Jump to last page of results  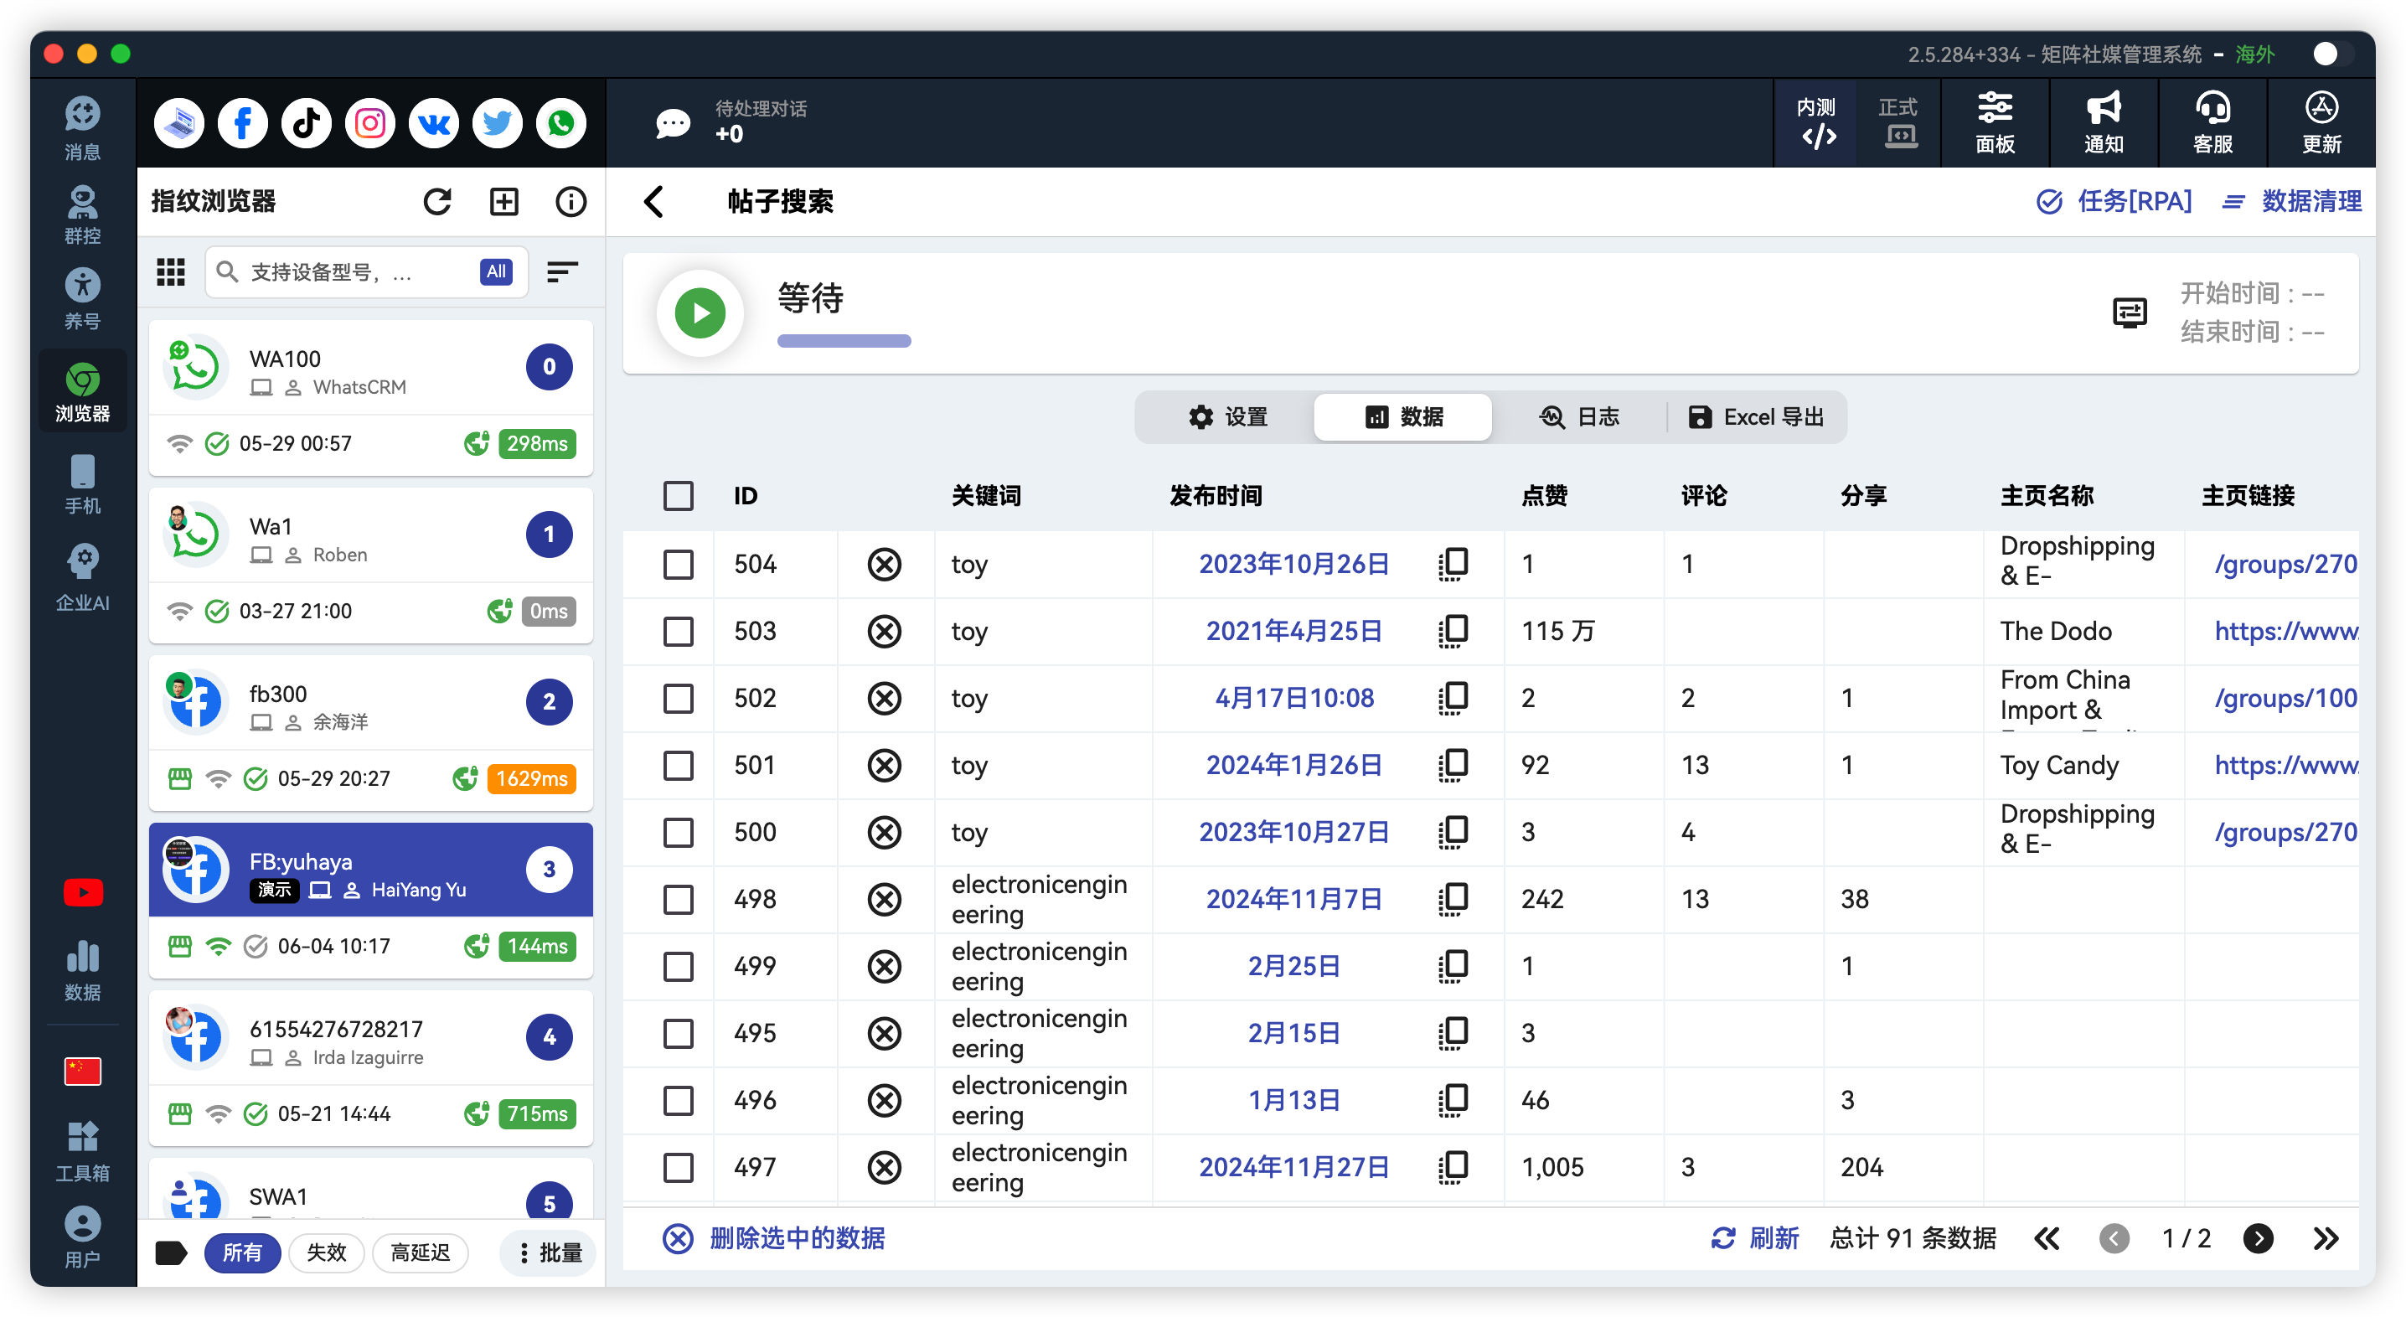click(x=2326, y=1238)
